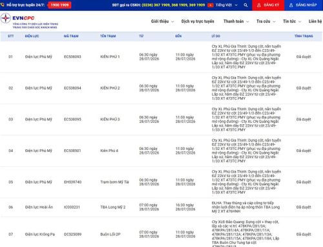This screenshot has height=247, width=323.
Task: Click Điện lực Phù Mỹ in row 01
Action: click(39, 57)
